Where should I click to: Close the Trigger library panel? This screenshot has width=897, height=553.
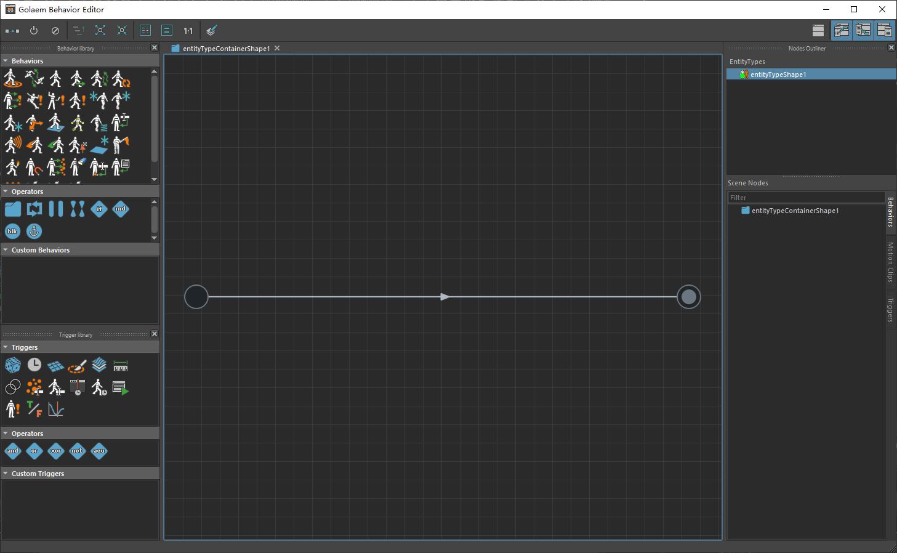[155, 334]
